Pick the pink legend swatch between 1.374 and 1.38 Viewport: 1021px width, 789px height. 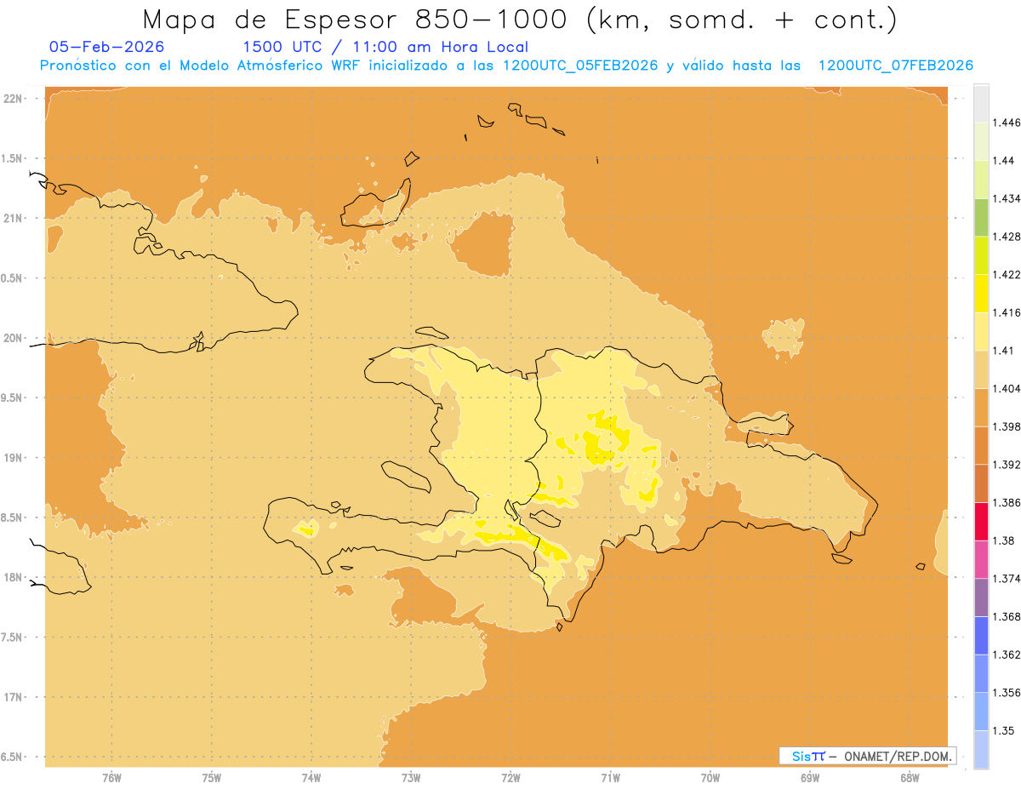[981, 559]
